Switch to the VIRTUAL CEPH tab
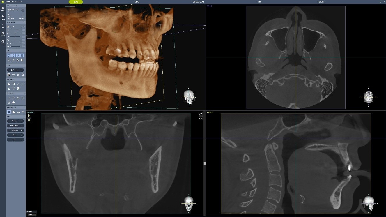386x217 pixels. [x=198, y=2]
